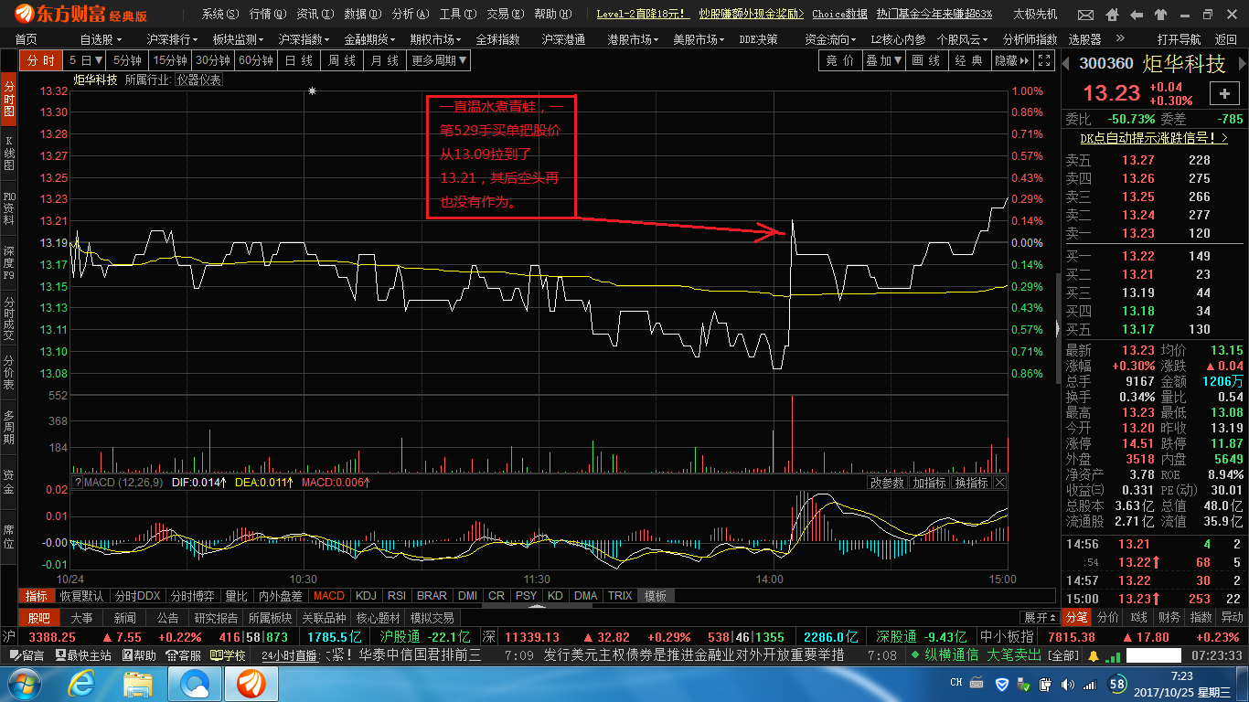Open 客服 customer service icon
1249x702 pixels.
(x=183, y=655)
